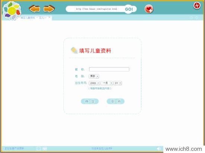Click the second small status bar icon
The height and width of the screenshot is (153, 205).
click(45, 149)
